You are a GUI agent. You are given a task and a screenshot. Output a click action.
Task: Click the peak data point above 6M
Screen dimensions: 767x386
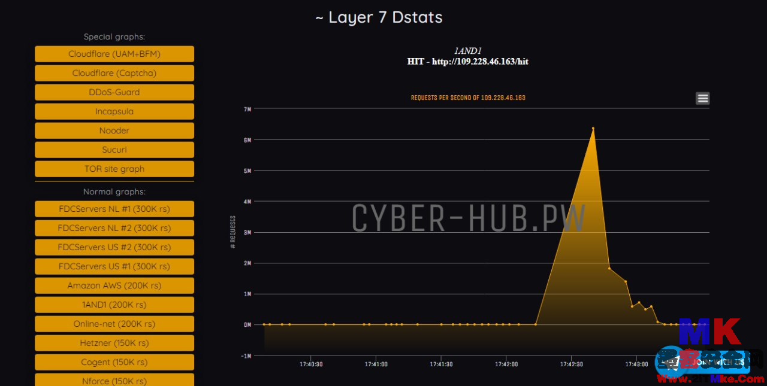tap(593, 128)
